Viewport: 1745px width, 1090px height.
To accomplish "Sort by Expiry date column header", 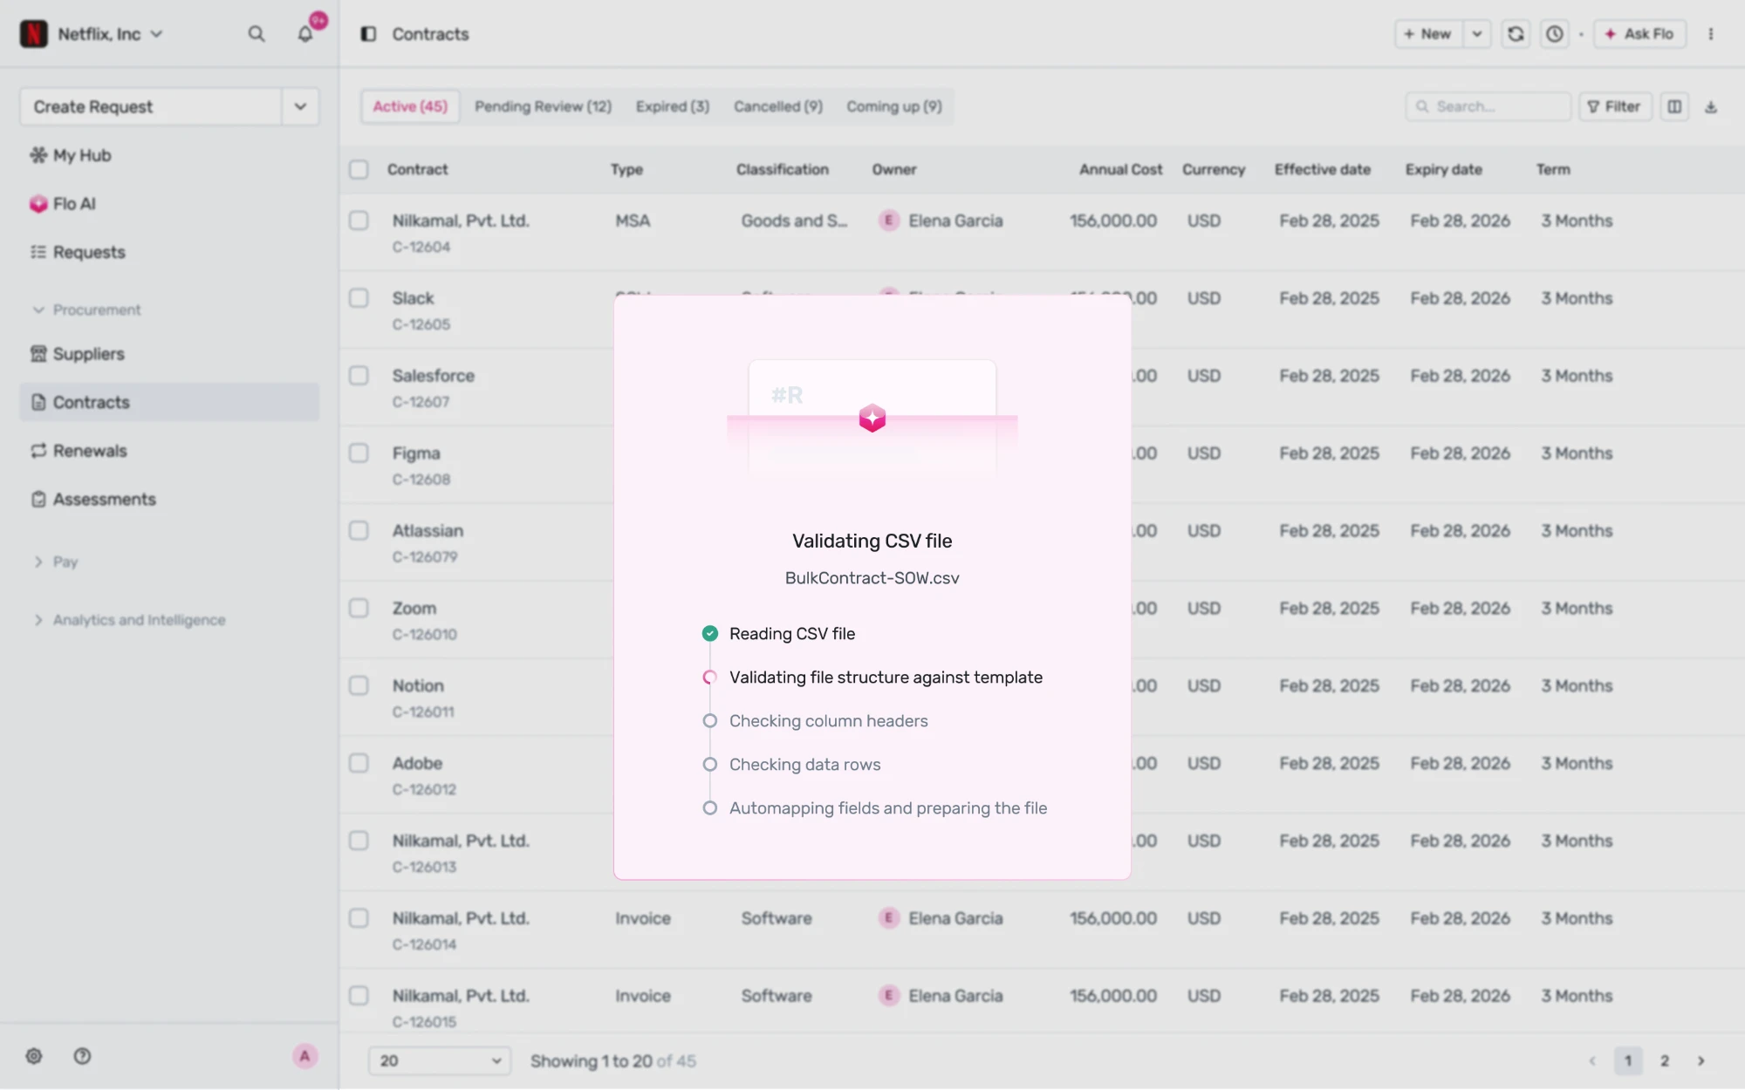I will tap(1443, 169).
